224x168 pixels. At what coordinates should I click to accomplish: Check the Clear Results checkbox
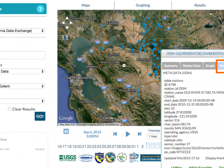point(9,109)
